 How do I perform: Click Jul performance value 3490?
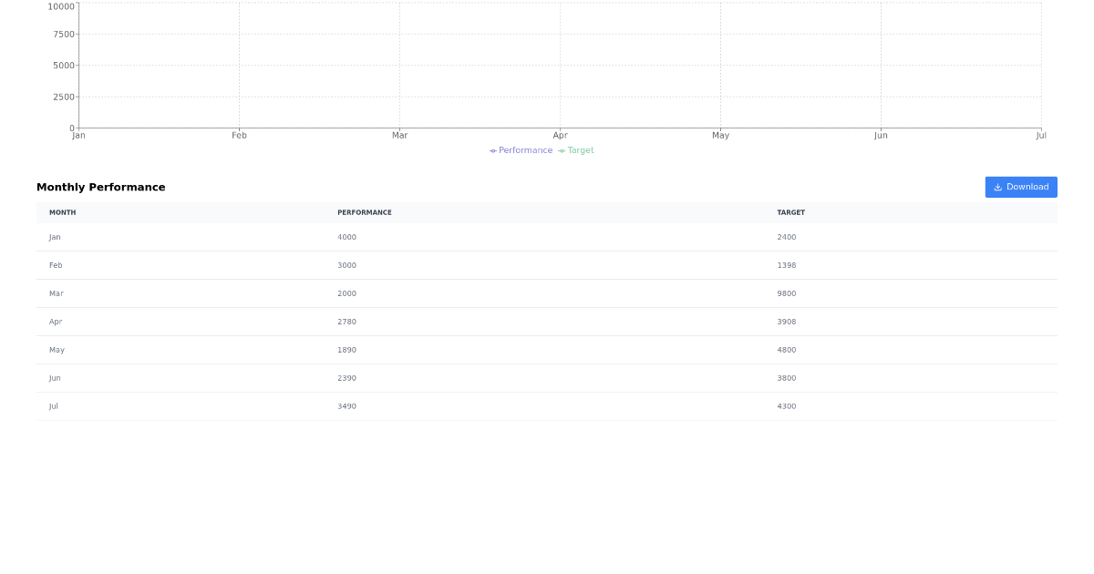tap(346, 407)
